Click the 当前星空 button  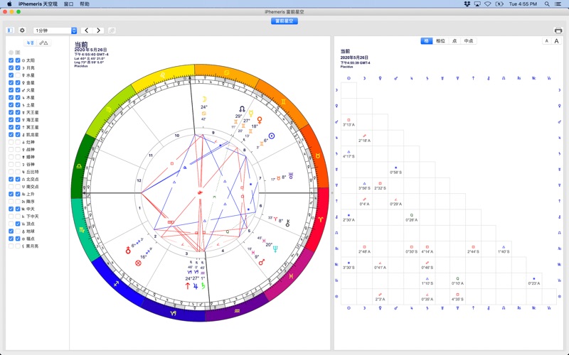(x=284, y=21)
